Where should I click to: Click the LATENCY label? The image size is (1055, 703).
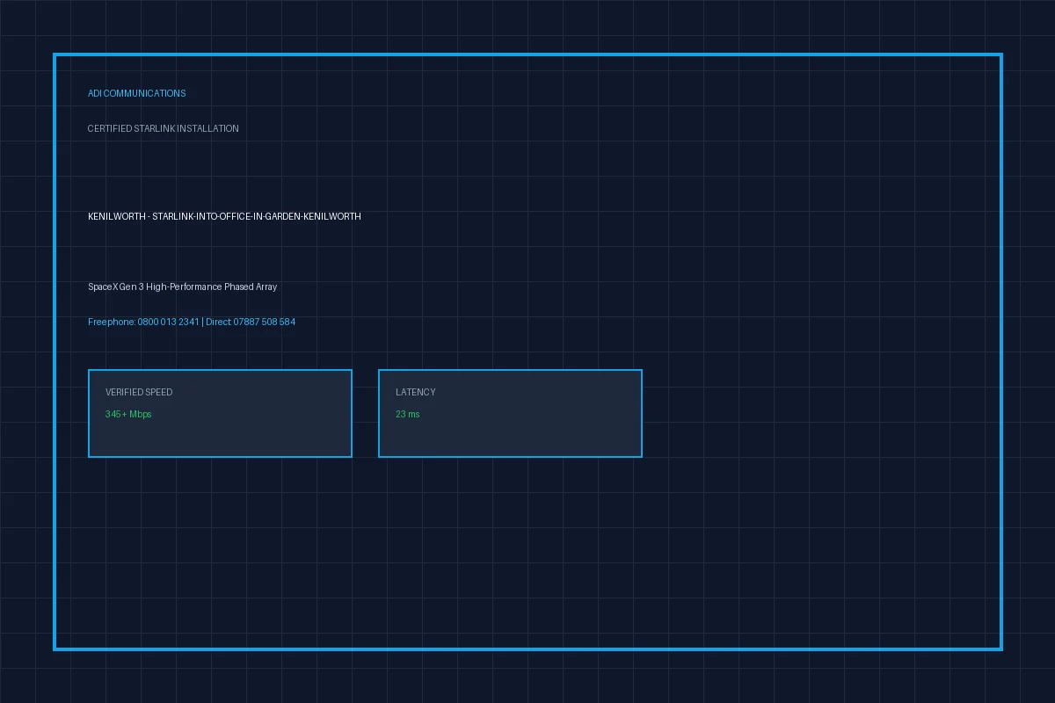[415, 392]
